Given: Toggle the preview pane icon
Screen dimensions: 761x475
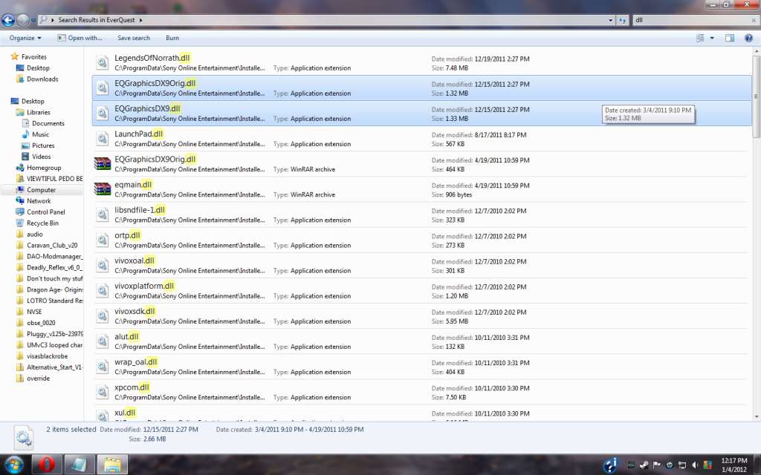Looking at the screenshot, I should click(730, 38).
